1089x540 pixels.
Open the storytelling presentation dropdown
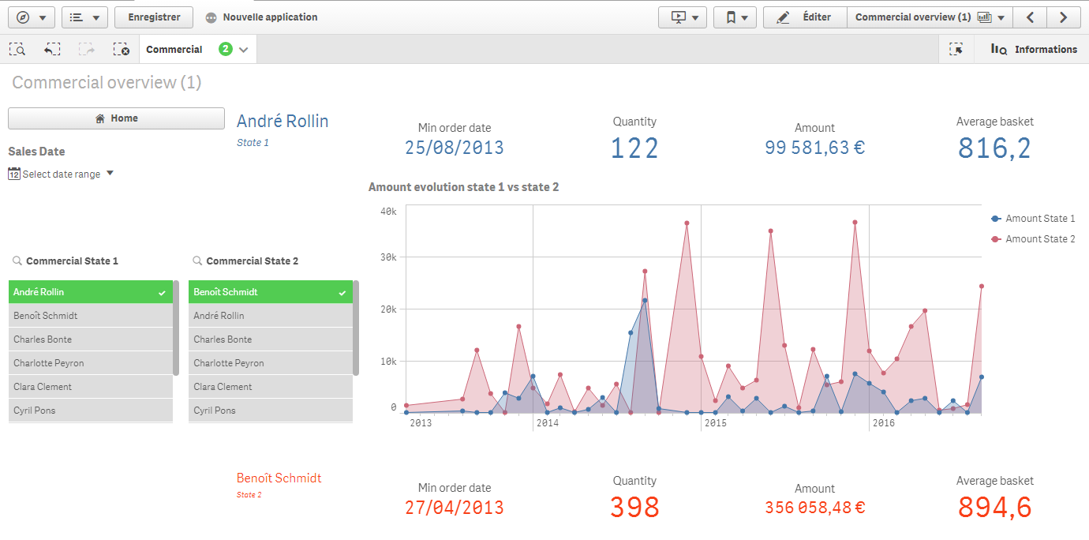(x=683, y=17)
